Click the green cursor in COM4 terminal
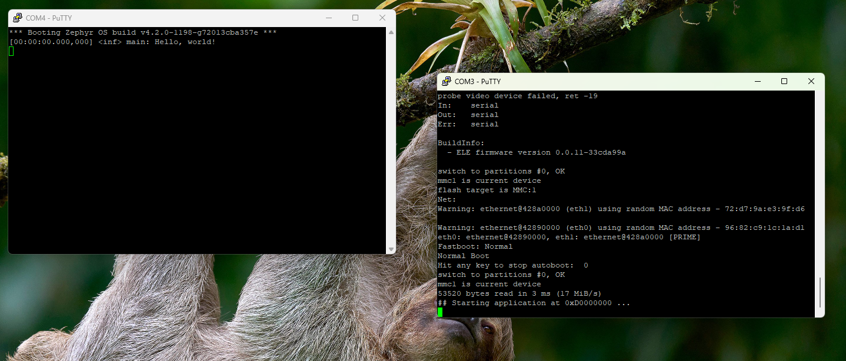 click(11, 52)
